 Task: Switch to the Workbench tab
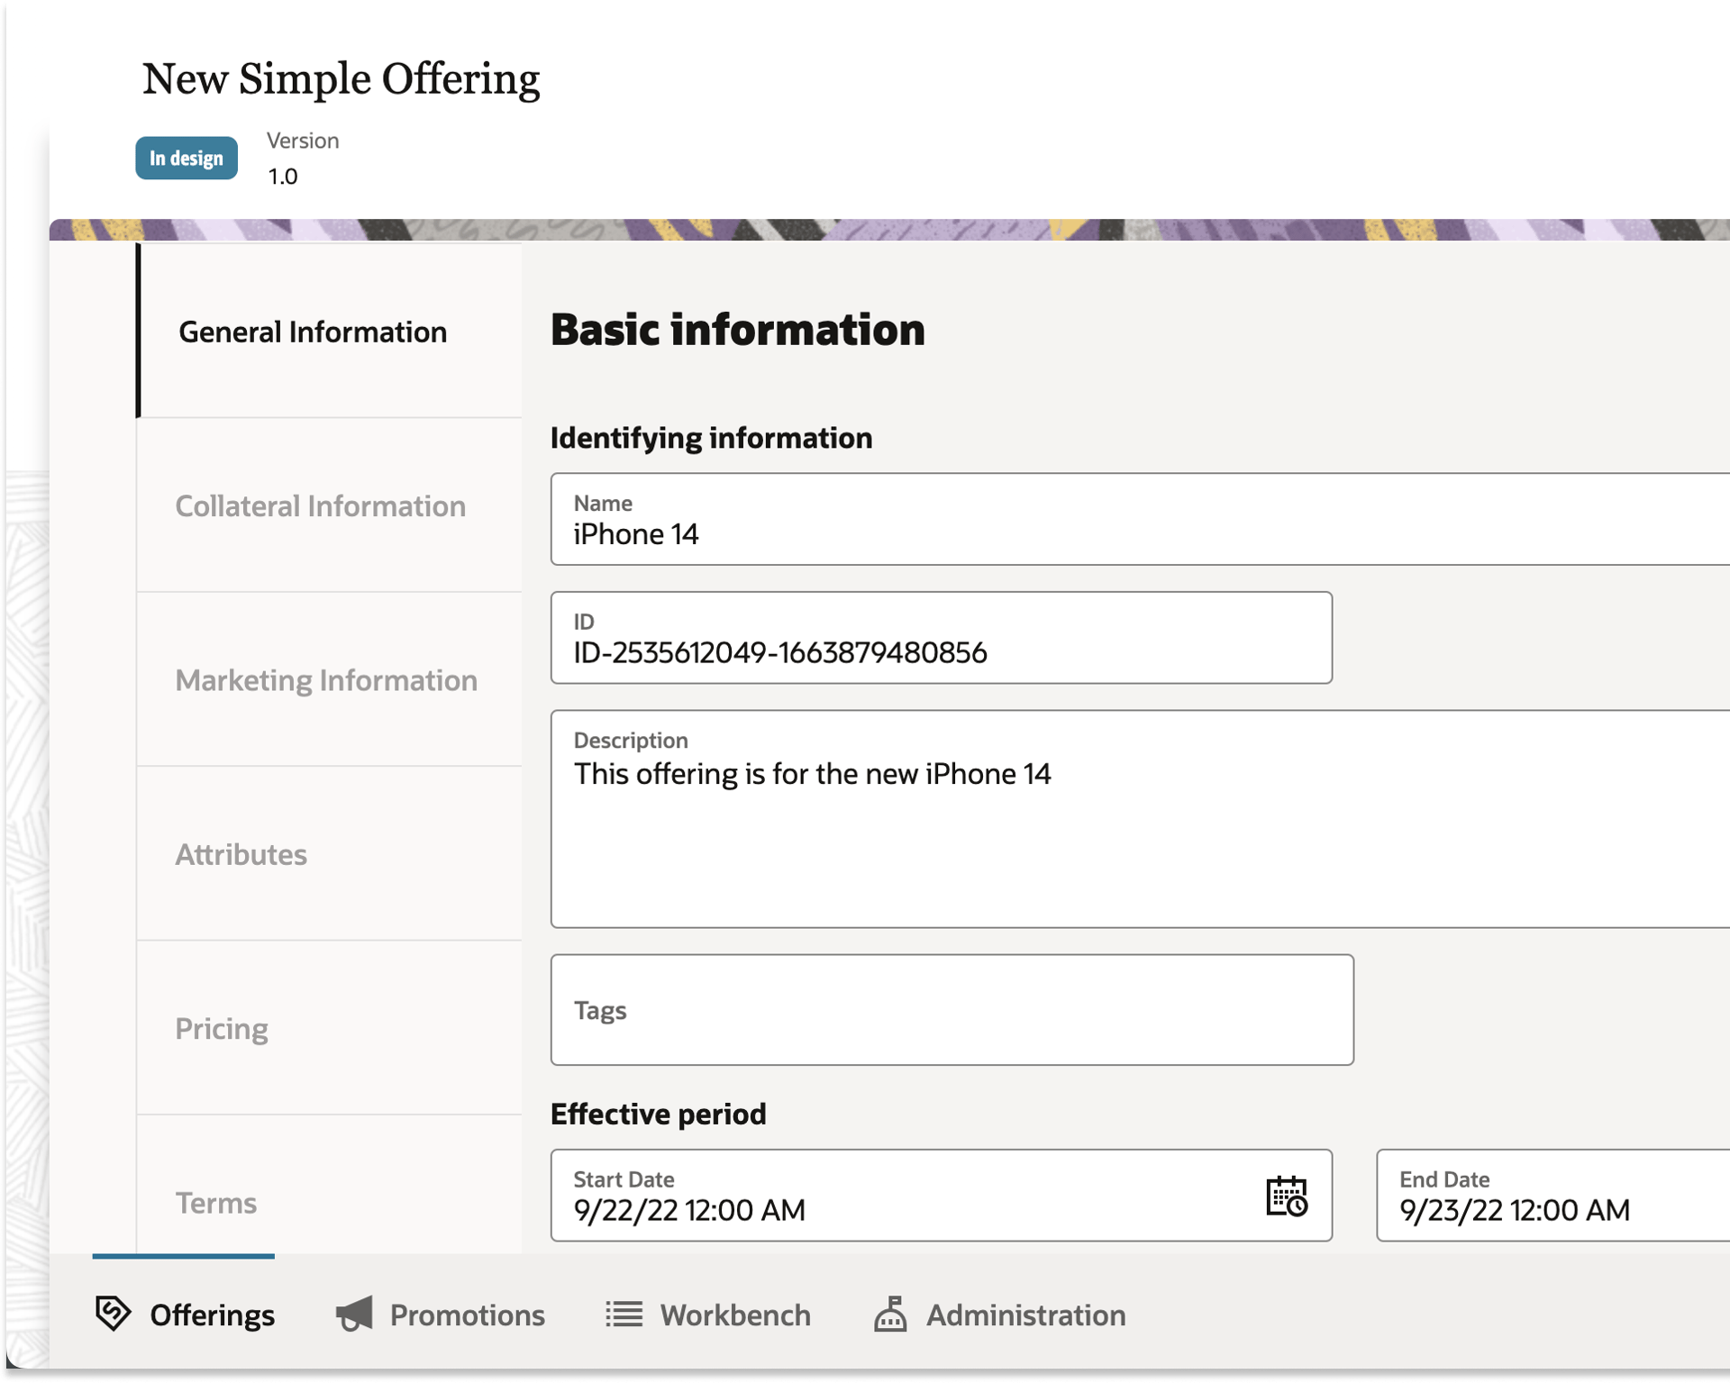coord(734,1315)
